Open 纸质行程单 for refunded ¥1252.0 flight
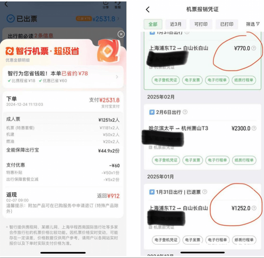The image size is (264, 258). coord(244,240)
